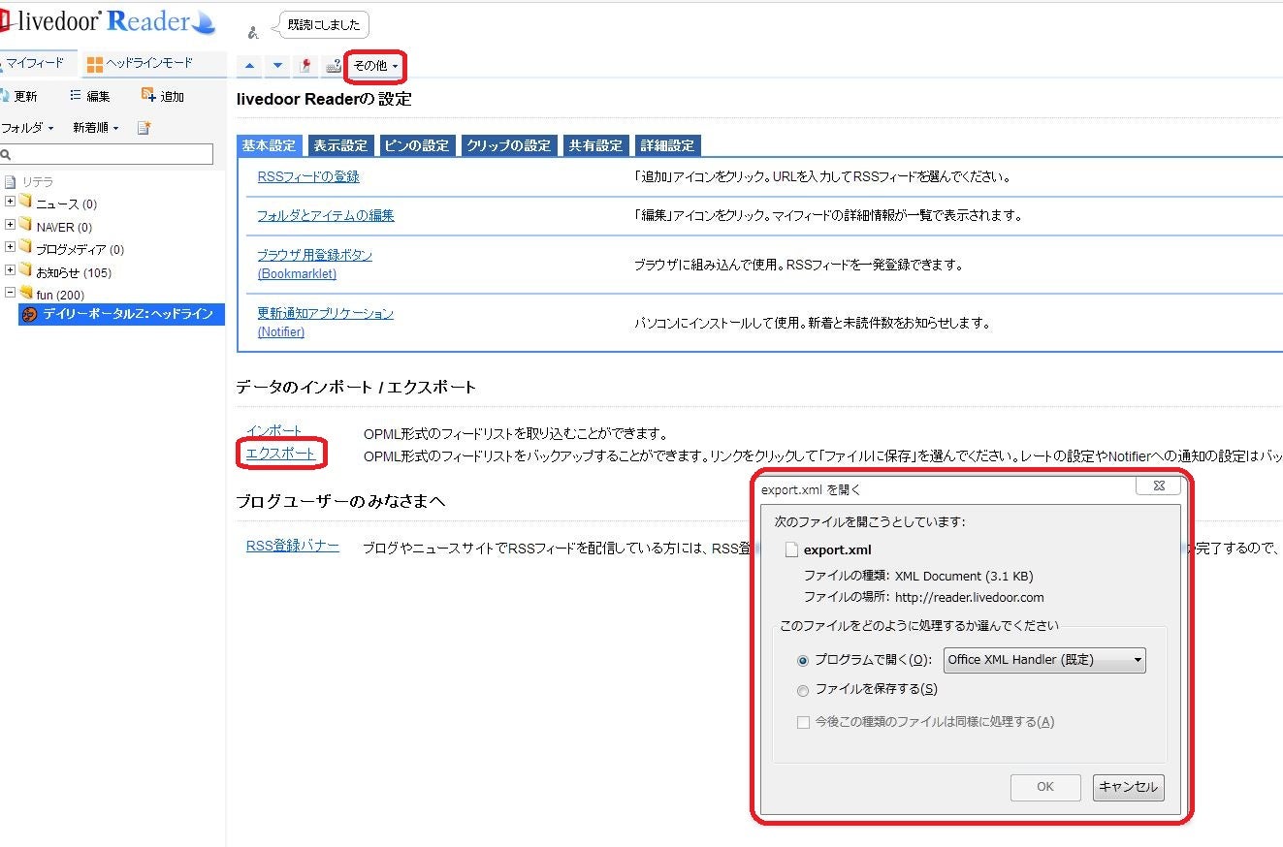Open the その他 dropdown menu
Screen dimensions: 1283x847
[x=375, y=66]
